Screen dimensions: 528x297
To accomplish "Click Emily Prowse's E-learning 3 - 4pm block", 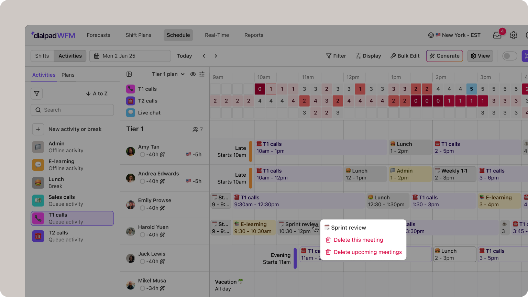I will (x=499, y=201).
